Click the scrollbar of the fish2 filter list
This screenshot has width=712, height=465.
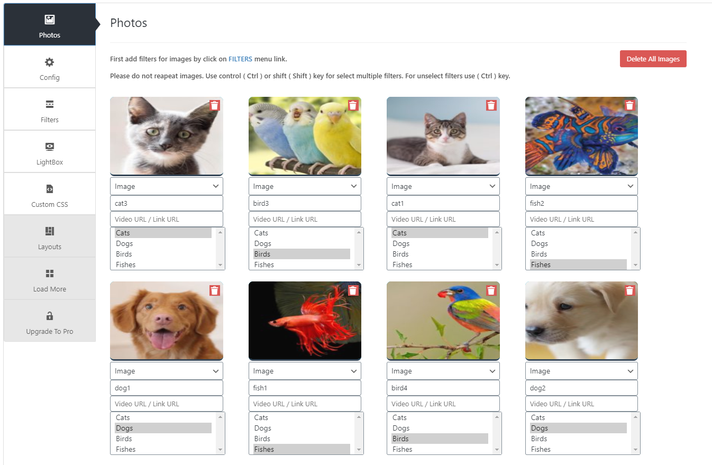pos(635,248)
